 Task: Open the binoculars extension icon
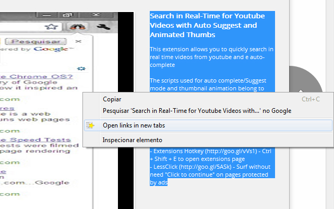coord(77,27)
